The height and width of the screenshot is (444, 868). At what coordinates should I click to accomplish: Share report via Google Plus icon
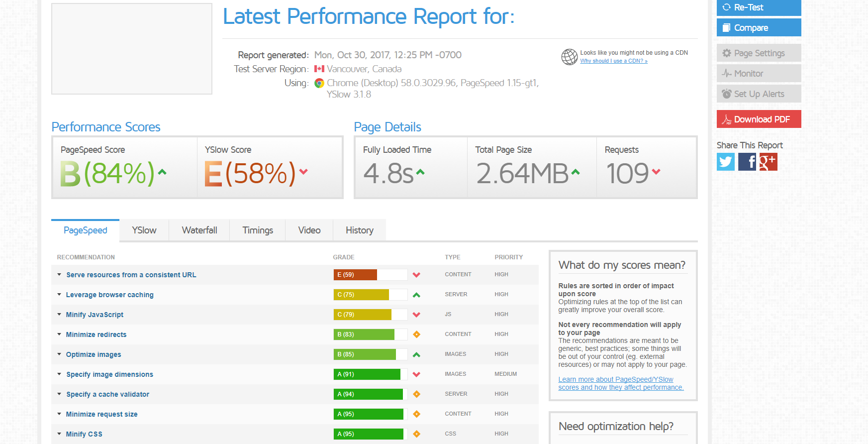pos(768,162)
